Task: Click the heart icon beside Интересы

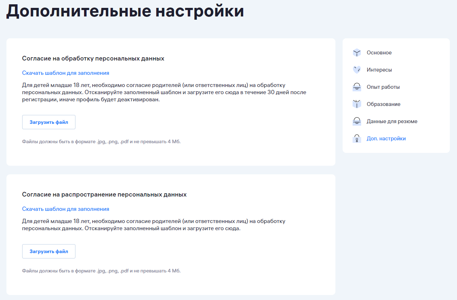Action: 357,70
